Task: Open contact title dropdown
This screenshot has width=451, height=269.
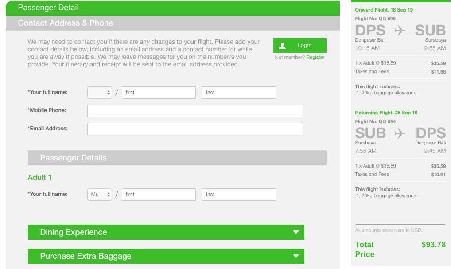Action: pos(100,93)
